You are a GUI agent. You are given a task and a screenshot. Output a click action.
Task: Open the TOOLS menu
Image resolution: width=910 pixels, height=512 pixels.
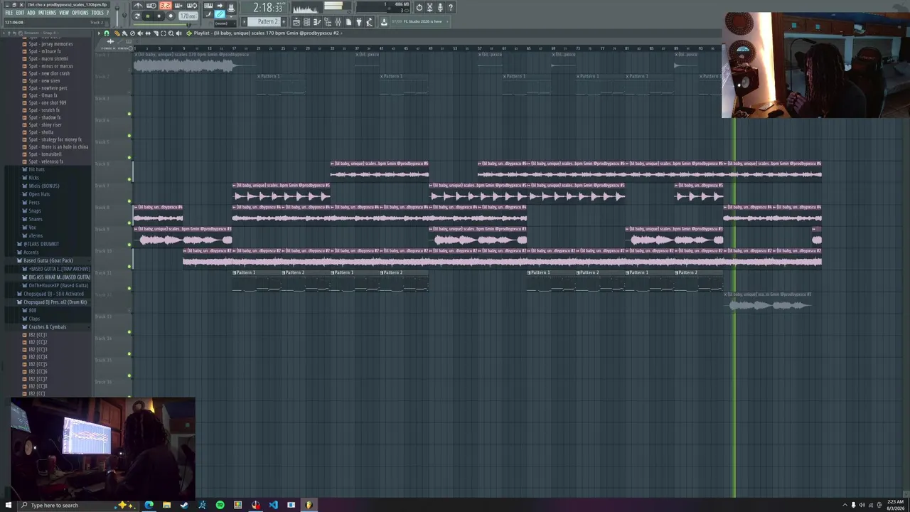97,13
